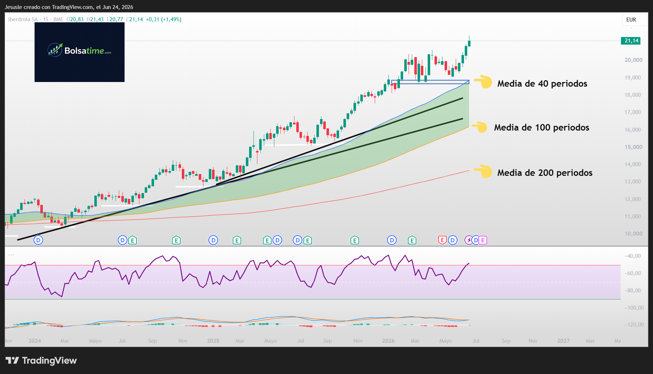Click the 18,000 price scale label

(633, 95)
